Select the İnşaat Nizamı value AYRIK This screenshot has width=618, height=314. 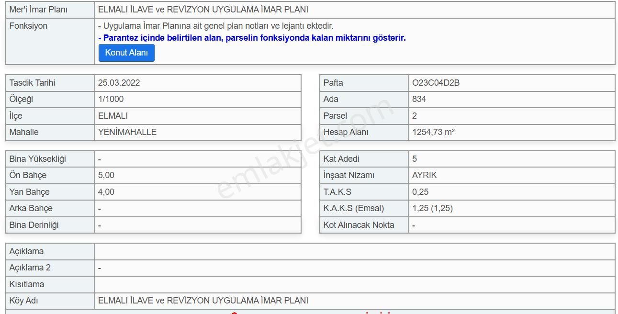(x=425, y=175)
